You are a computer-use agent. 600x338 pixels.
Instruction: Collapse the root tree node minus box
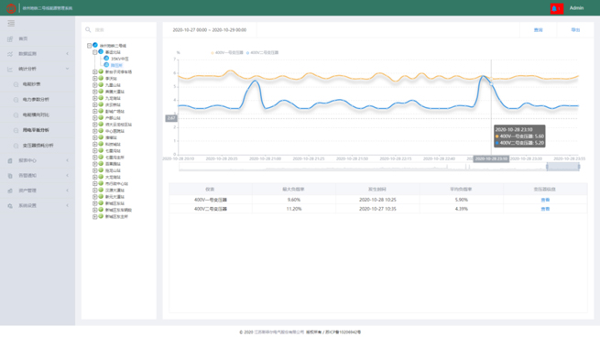coord(89,46)
